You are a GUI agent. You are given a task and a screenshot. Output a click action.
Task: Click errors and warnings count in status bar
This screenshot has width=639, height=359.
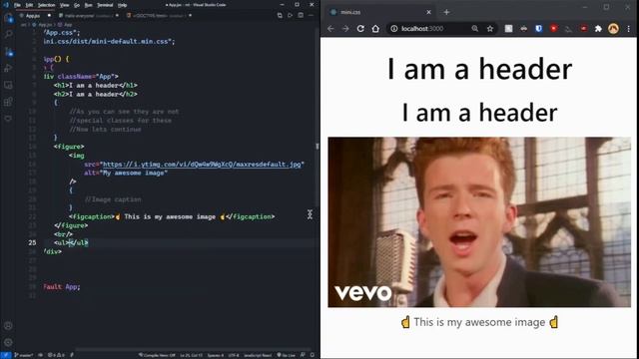click(x=56, y=355)
